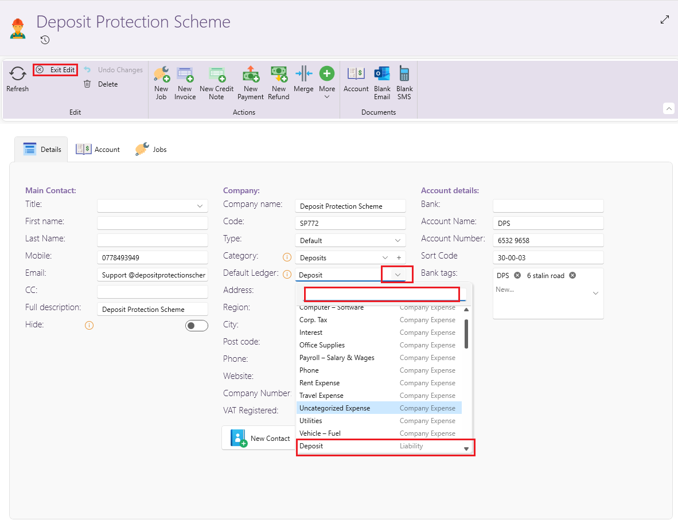
Task: Click the Sort Code field
Action: 548,257
